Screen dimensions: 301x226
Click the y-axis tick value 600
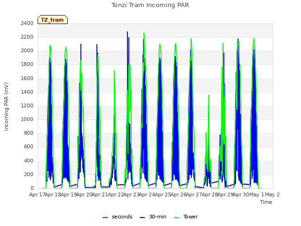[x=29, y=147]
